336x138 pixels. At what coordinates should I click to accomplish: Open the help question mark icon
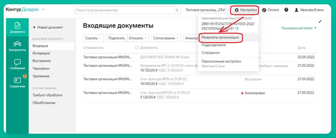[x=286, y=10]
